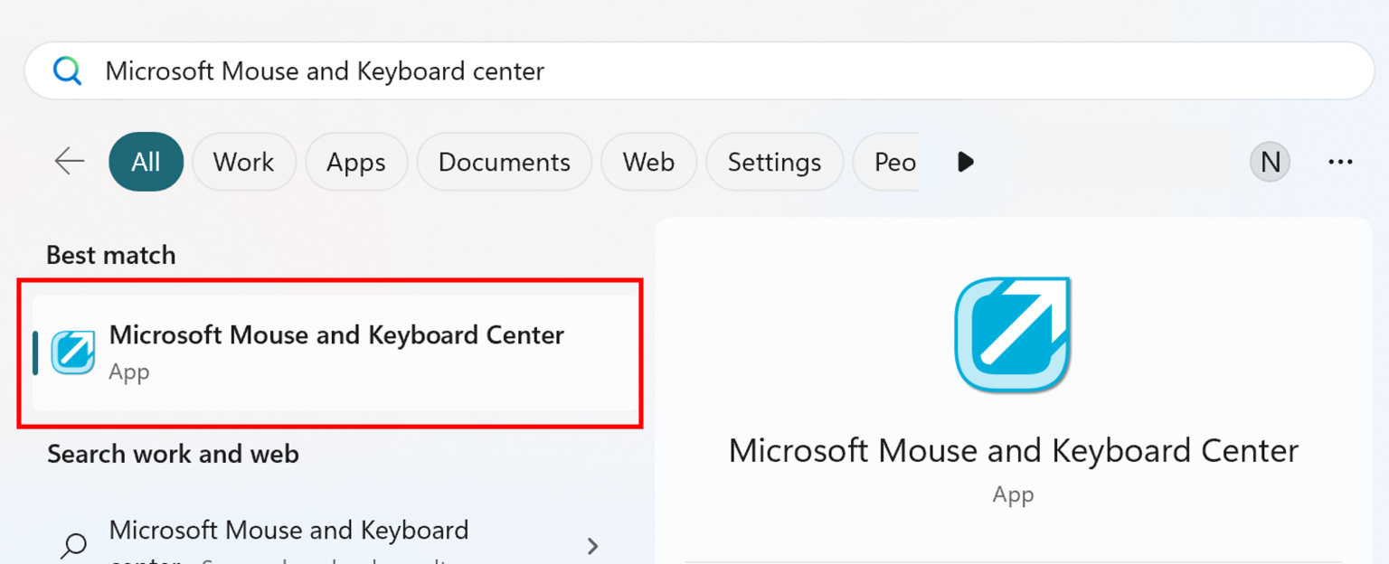This screenshot has width=1389, height=564.
Task: Click the partially visible People filter
Action: click(893, 162)
